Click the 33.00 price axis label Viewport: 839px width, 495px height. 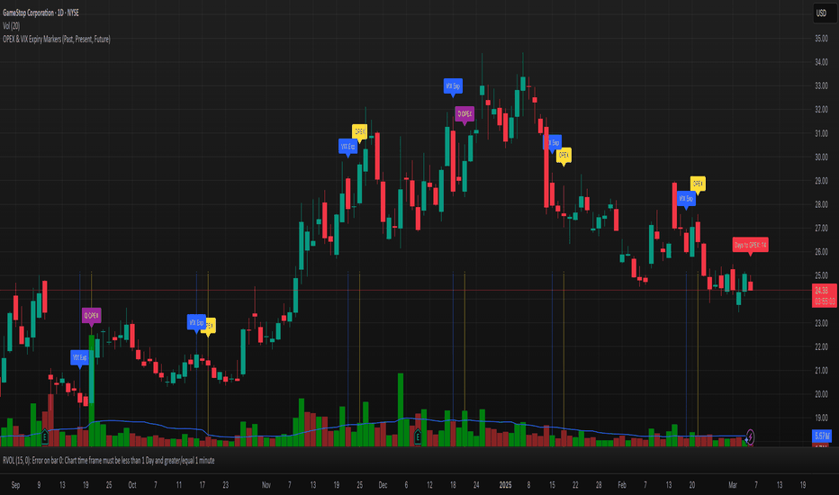[821, 85]
